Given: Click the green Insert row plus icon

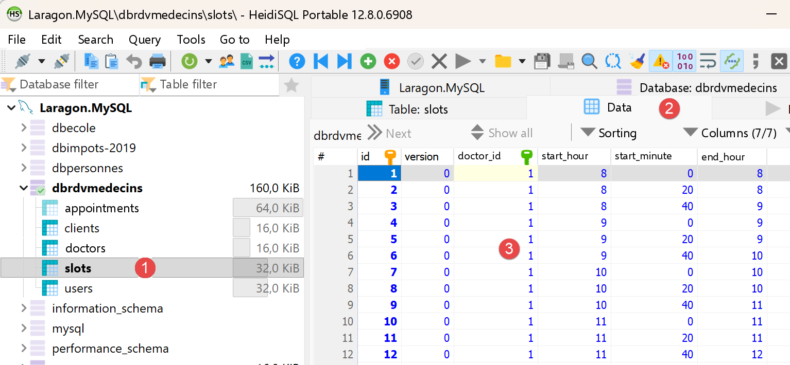Looking at the screenshot, I should [x=368, y=62].
